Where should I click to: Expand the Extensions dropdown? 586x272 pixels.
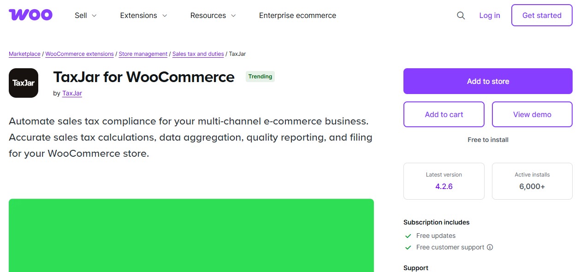tap(143, 15)
